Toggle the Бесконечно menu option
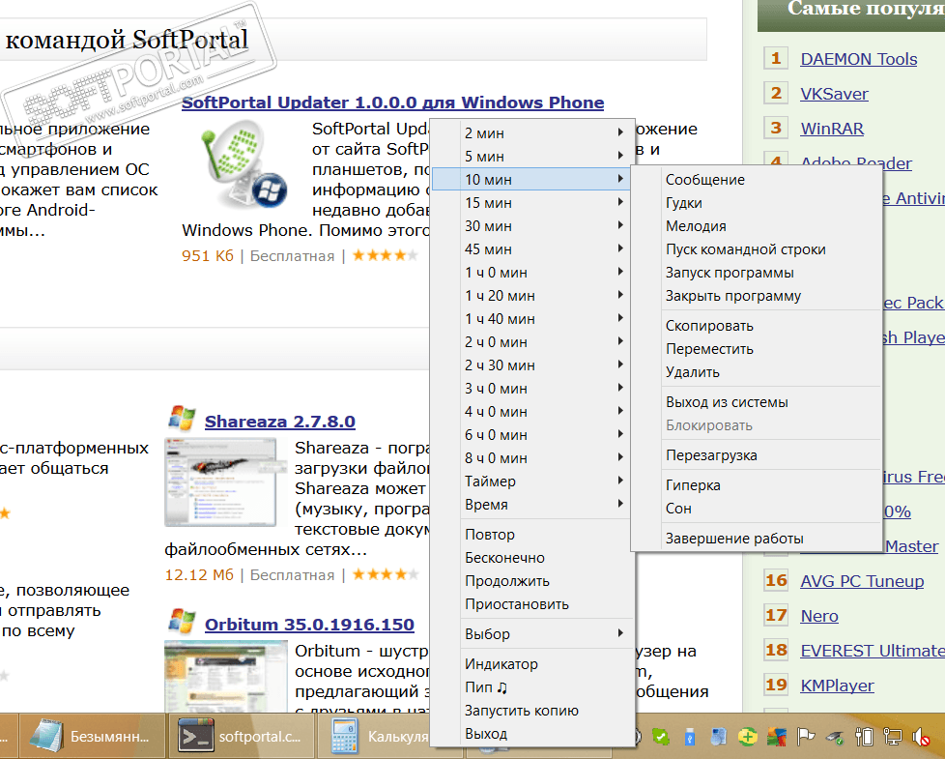Viewport: 945px width, 759px height. point(531,558)
